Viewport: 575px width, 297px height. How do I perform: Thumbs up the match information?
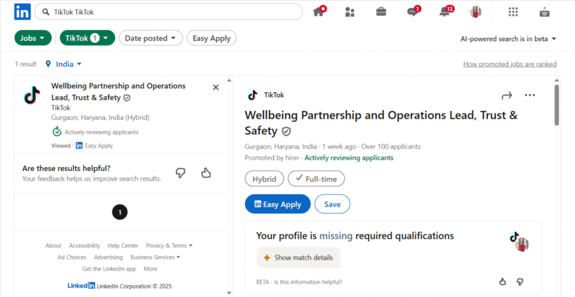[x=503, y=282]
